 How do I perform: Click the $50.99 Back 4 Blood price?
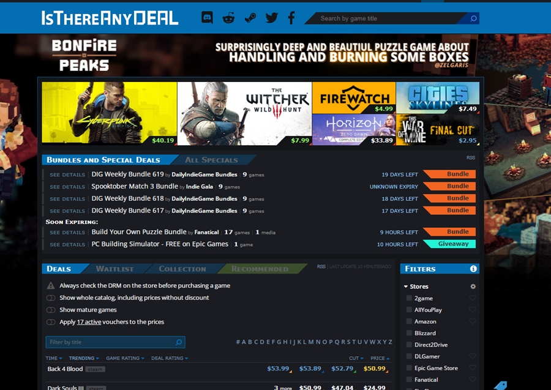(375, 369)
